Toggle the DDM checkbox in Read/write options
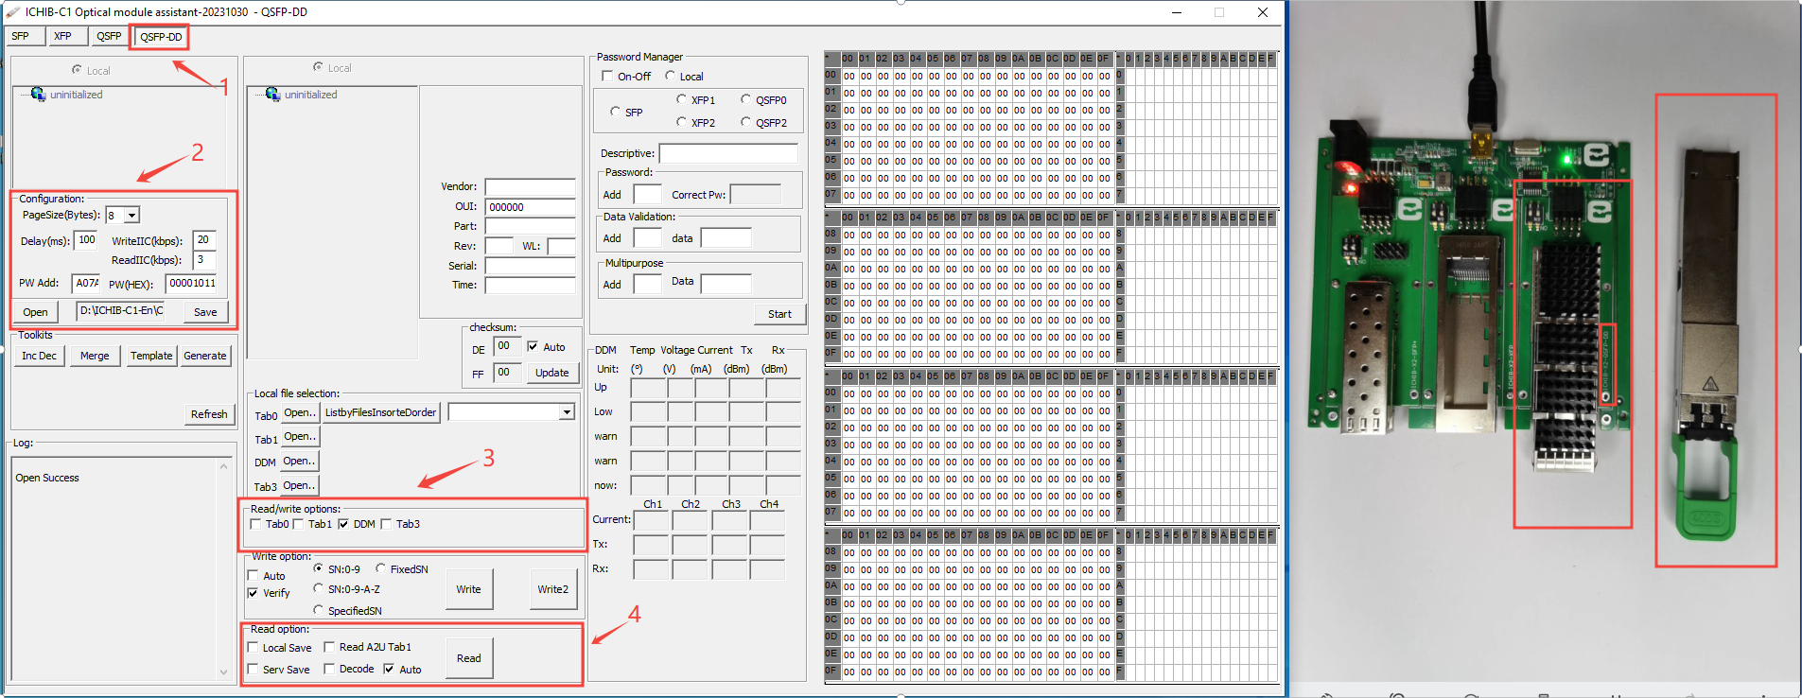Viewport: 1802px width, 698px height. coord(344,524)
